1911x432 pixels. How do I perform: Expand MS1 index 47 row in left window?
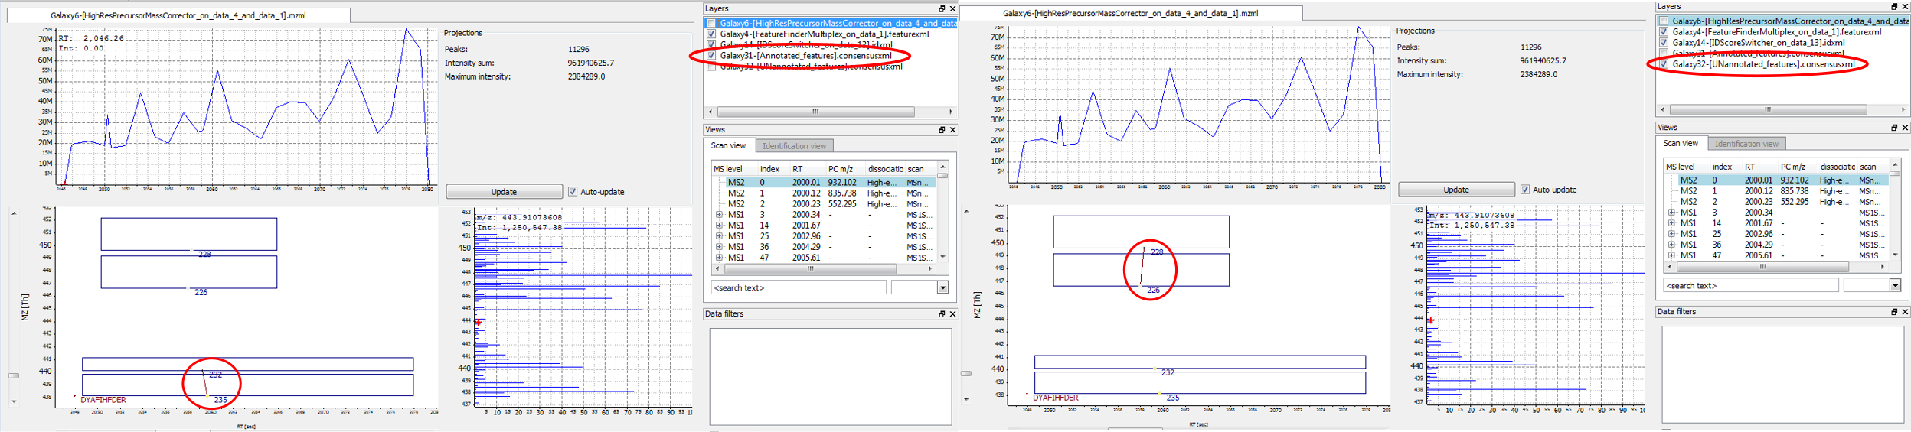(719, 258)
